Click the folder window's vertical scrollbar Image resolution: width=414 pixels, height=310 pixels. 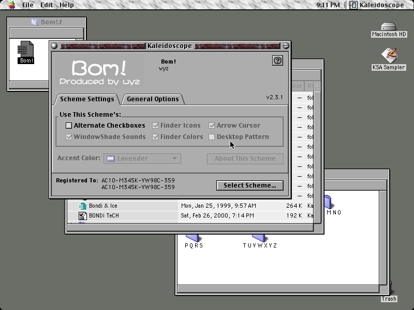[x=383, y=238]
